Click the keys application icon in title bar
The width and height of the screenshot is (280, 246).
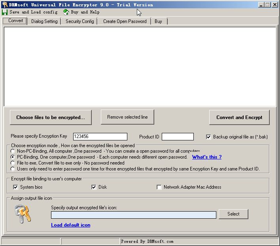[x=5, y=5]
